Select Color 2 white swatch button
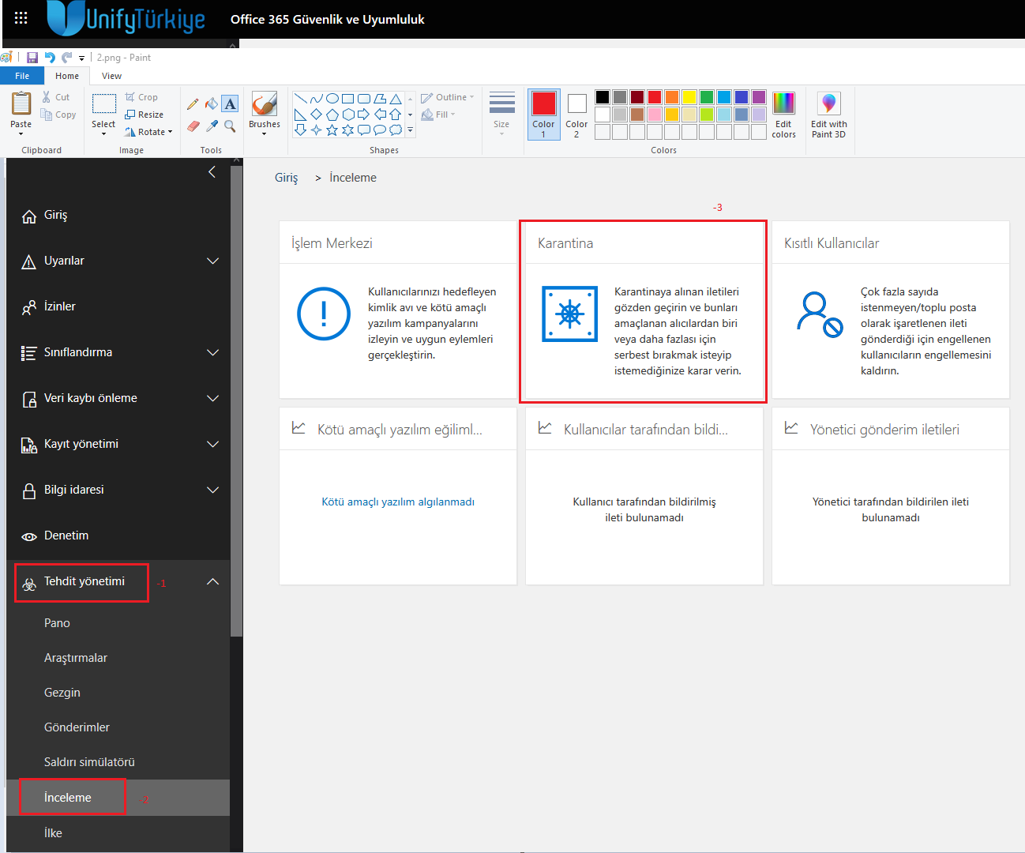Image resolution: width=1025 pixels, height=853 pixels. pyautogui.click(x=576, y=114)
